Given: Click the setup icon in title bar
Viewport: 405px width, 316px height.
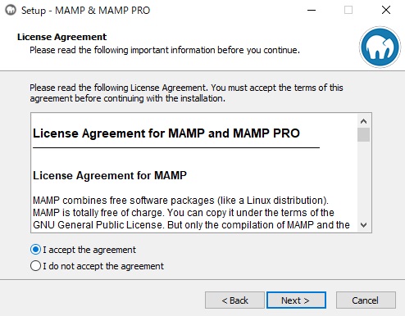Looking at the screenshot, I should click(x=11, y=10).
